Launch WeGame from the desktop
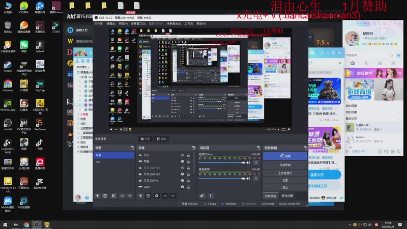This screenshot has width=407, height=229. 40,125
